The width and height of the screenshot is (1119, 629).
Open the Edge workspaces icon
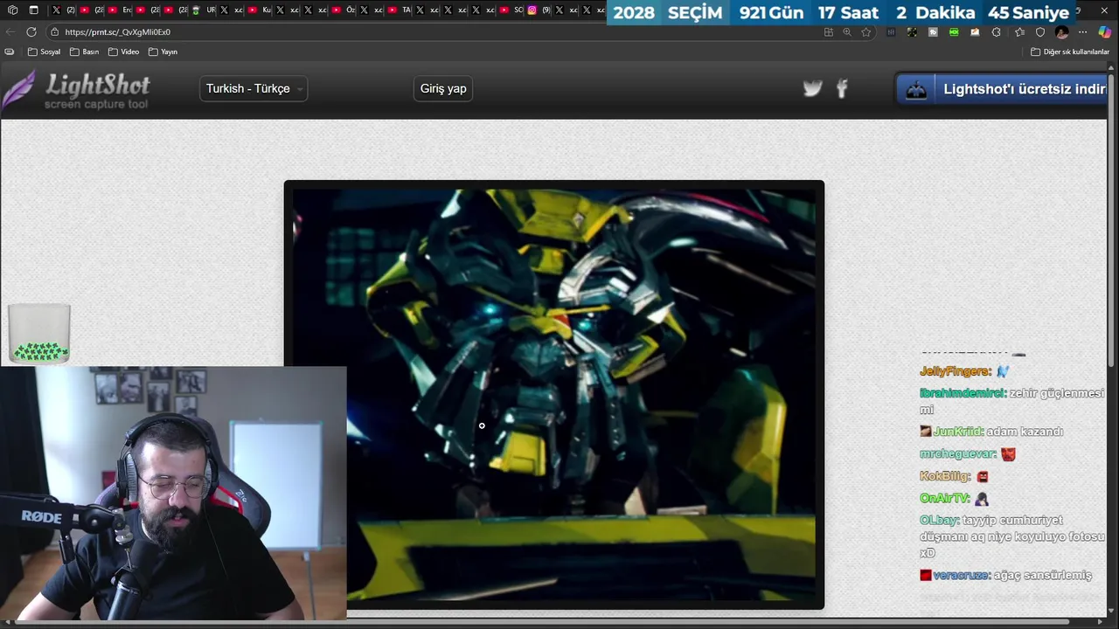pyautogui.click(x=12, y=10)
